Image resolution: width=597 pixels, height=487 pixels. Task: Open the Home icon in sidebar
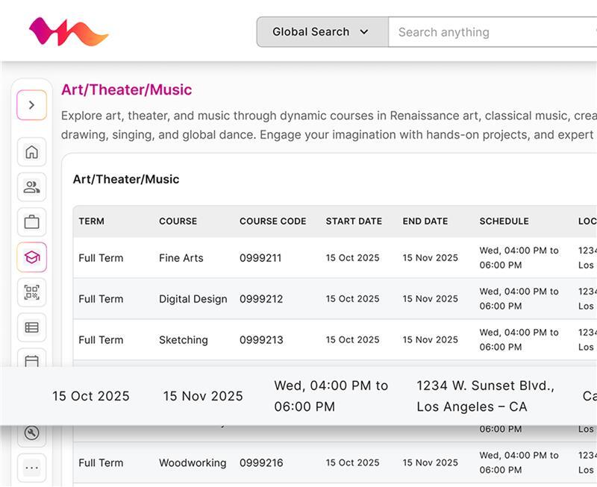[31, 152]
